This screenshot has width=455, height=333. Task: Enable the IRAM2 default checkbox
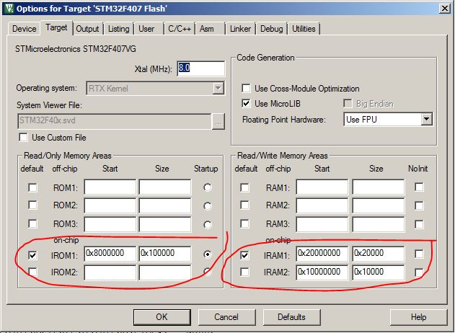pyautogui.click(x=245, y=272)
